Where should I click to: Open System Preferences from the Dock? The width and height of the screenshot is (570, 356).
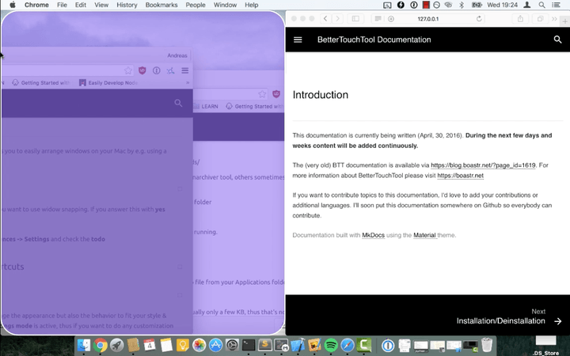232,345
